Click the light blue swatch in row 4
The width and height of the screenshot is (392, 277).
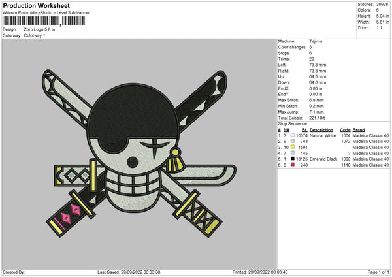(293, 153)
